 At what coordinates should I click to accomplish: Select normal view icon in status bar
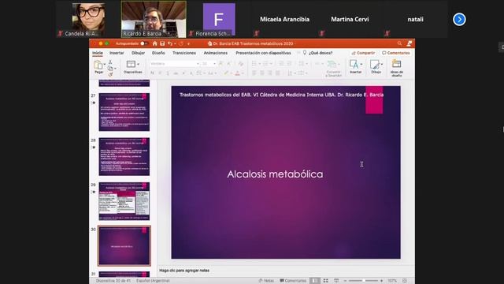pyautogui.click(x=314, y=281)
